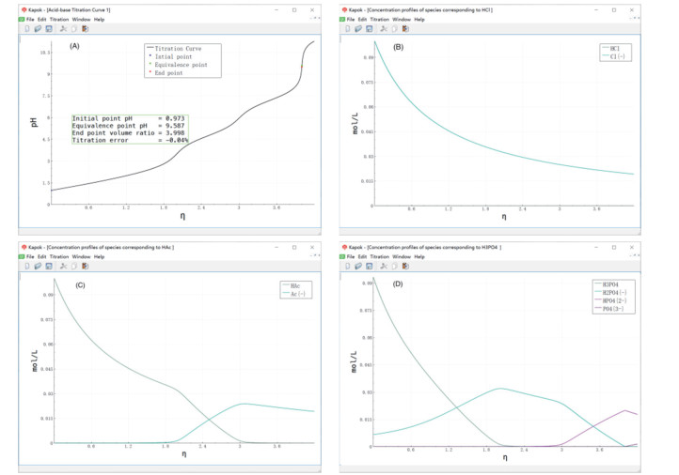Open Titration menu in HAc profiles window
Viewport: 679px width, 475px height.
pyautogui.click(x=59, y=256)
